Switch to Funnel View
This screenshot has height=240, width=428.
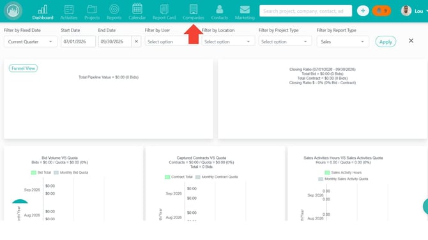coord(23,68)
